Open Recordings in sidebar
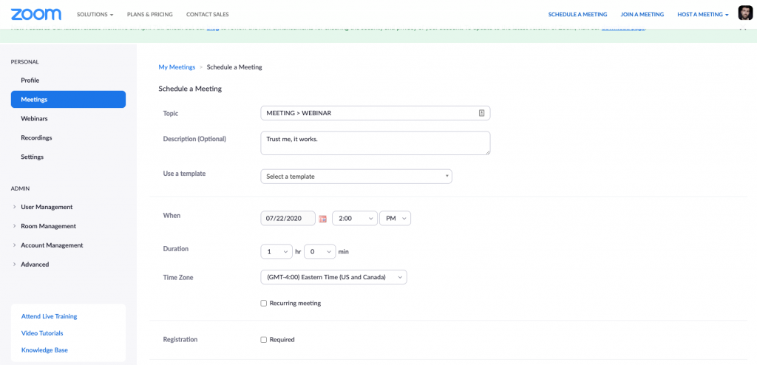The height and width of the screenshot is (365, 757). coord(36,137)
